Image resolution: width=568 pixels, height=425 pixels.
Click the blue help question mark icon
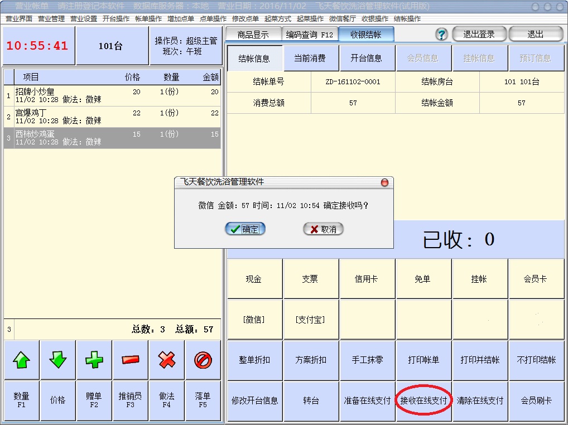click(x=441, y=35)
